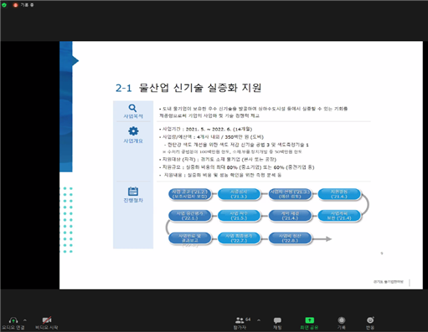This screenshot has width=428, height=332.
Task: Open the participants panel icon
Action: [240, 320]
